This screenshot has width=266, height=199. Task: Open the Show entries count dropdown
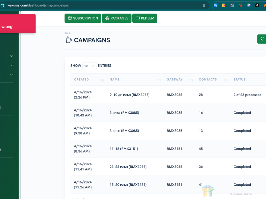point(89,66)
